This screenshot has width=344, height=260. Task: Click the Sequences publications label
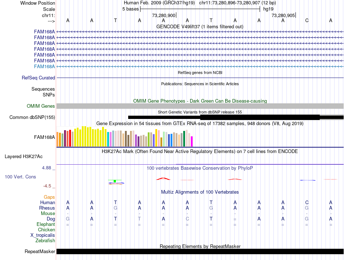click(43, 89)
